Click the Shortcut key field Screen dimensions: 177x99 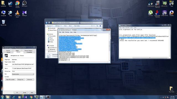(23, 71)
